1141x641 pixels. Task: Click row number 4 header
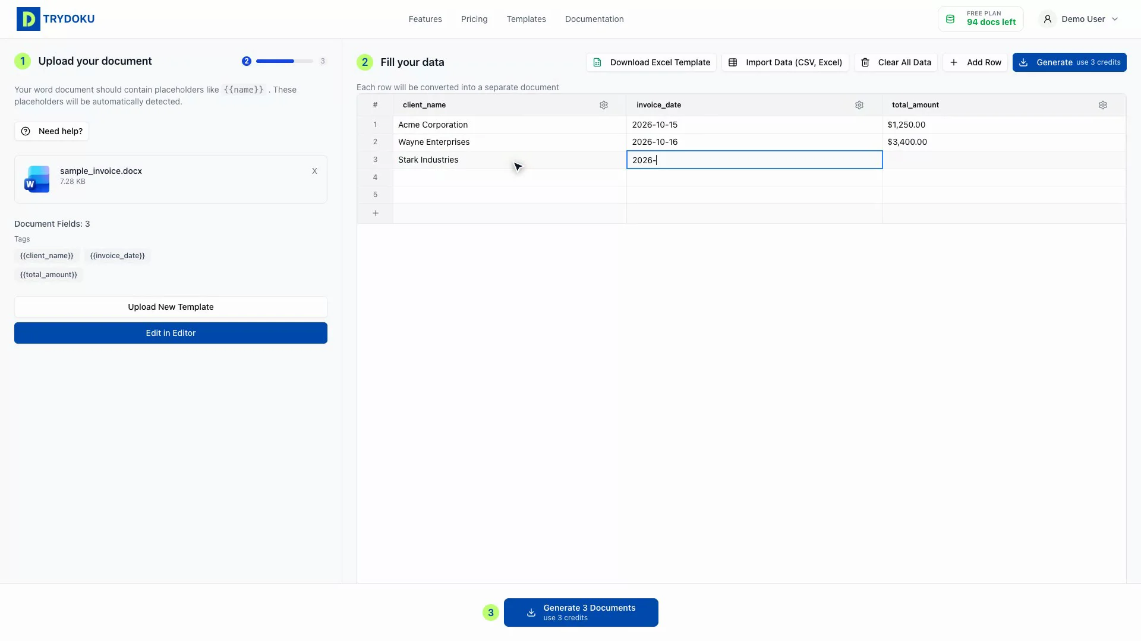coord(375,177)
